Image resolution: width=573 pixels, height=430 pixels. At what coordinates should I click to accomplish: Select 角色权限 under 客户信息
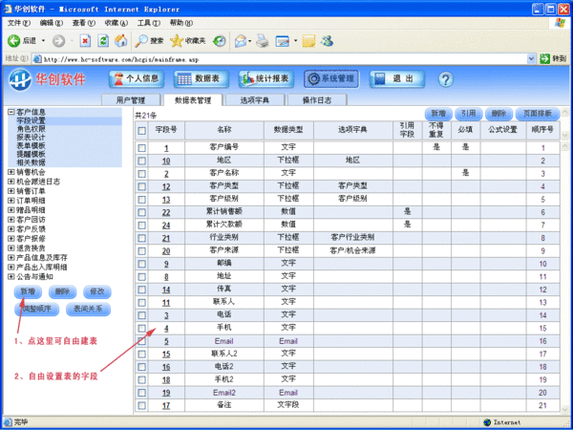32,129
